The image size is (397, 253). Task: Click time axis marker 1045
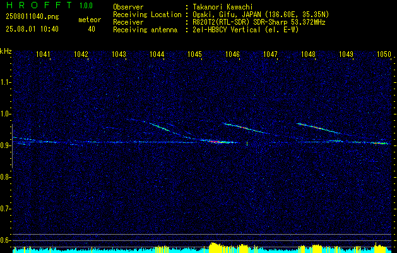[x=194, y=54]
